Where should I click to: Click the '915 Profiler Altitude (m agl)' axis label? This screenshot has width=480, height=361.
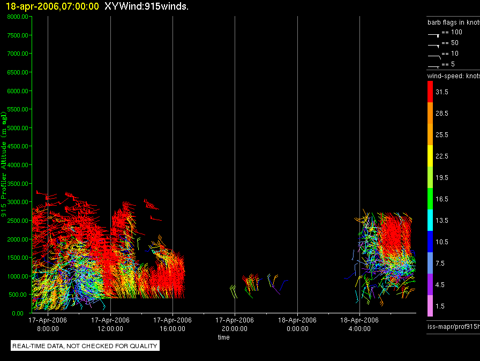coord(4,164)
